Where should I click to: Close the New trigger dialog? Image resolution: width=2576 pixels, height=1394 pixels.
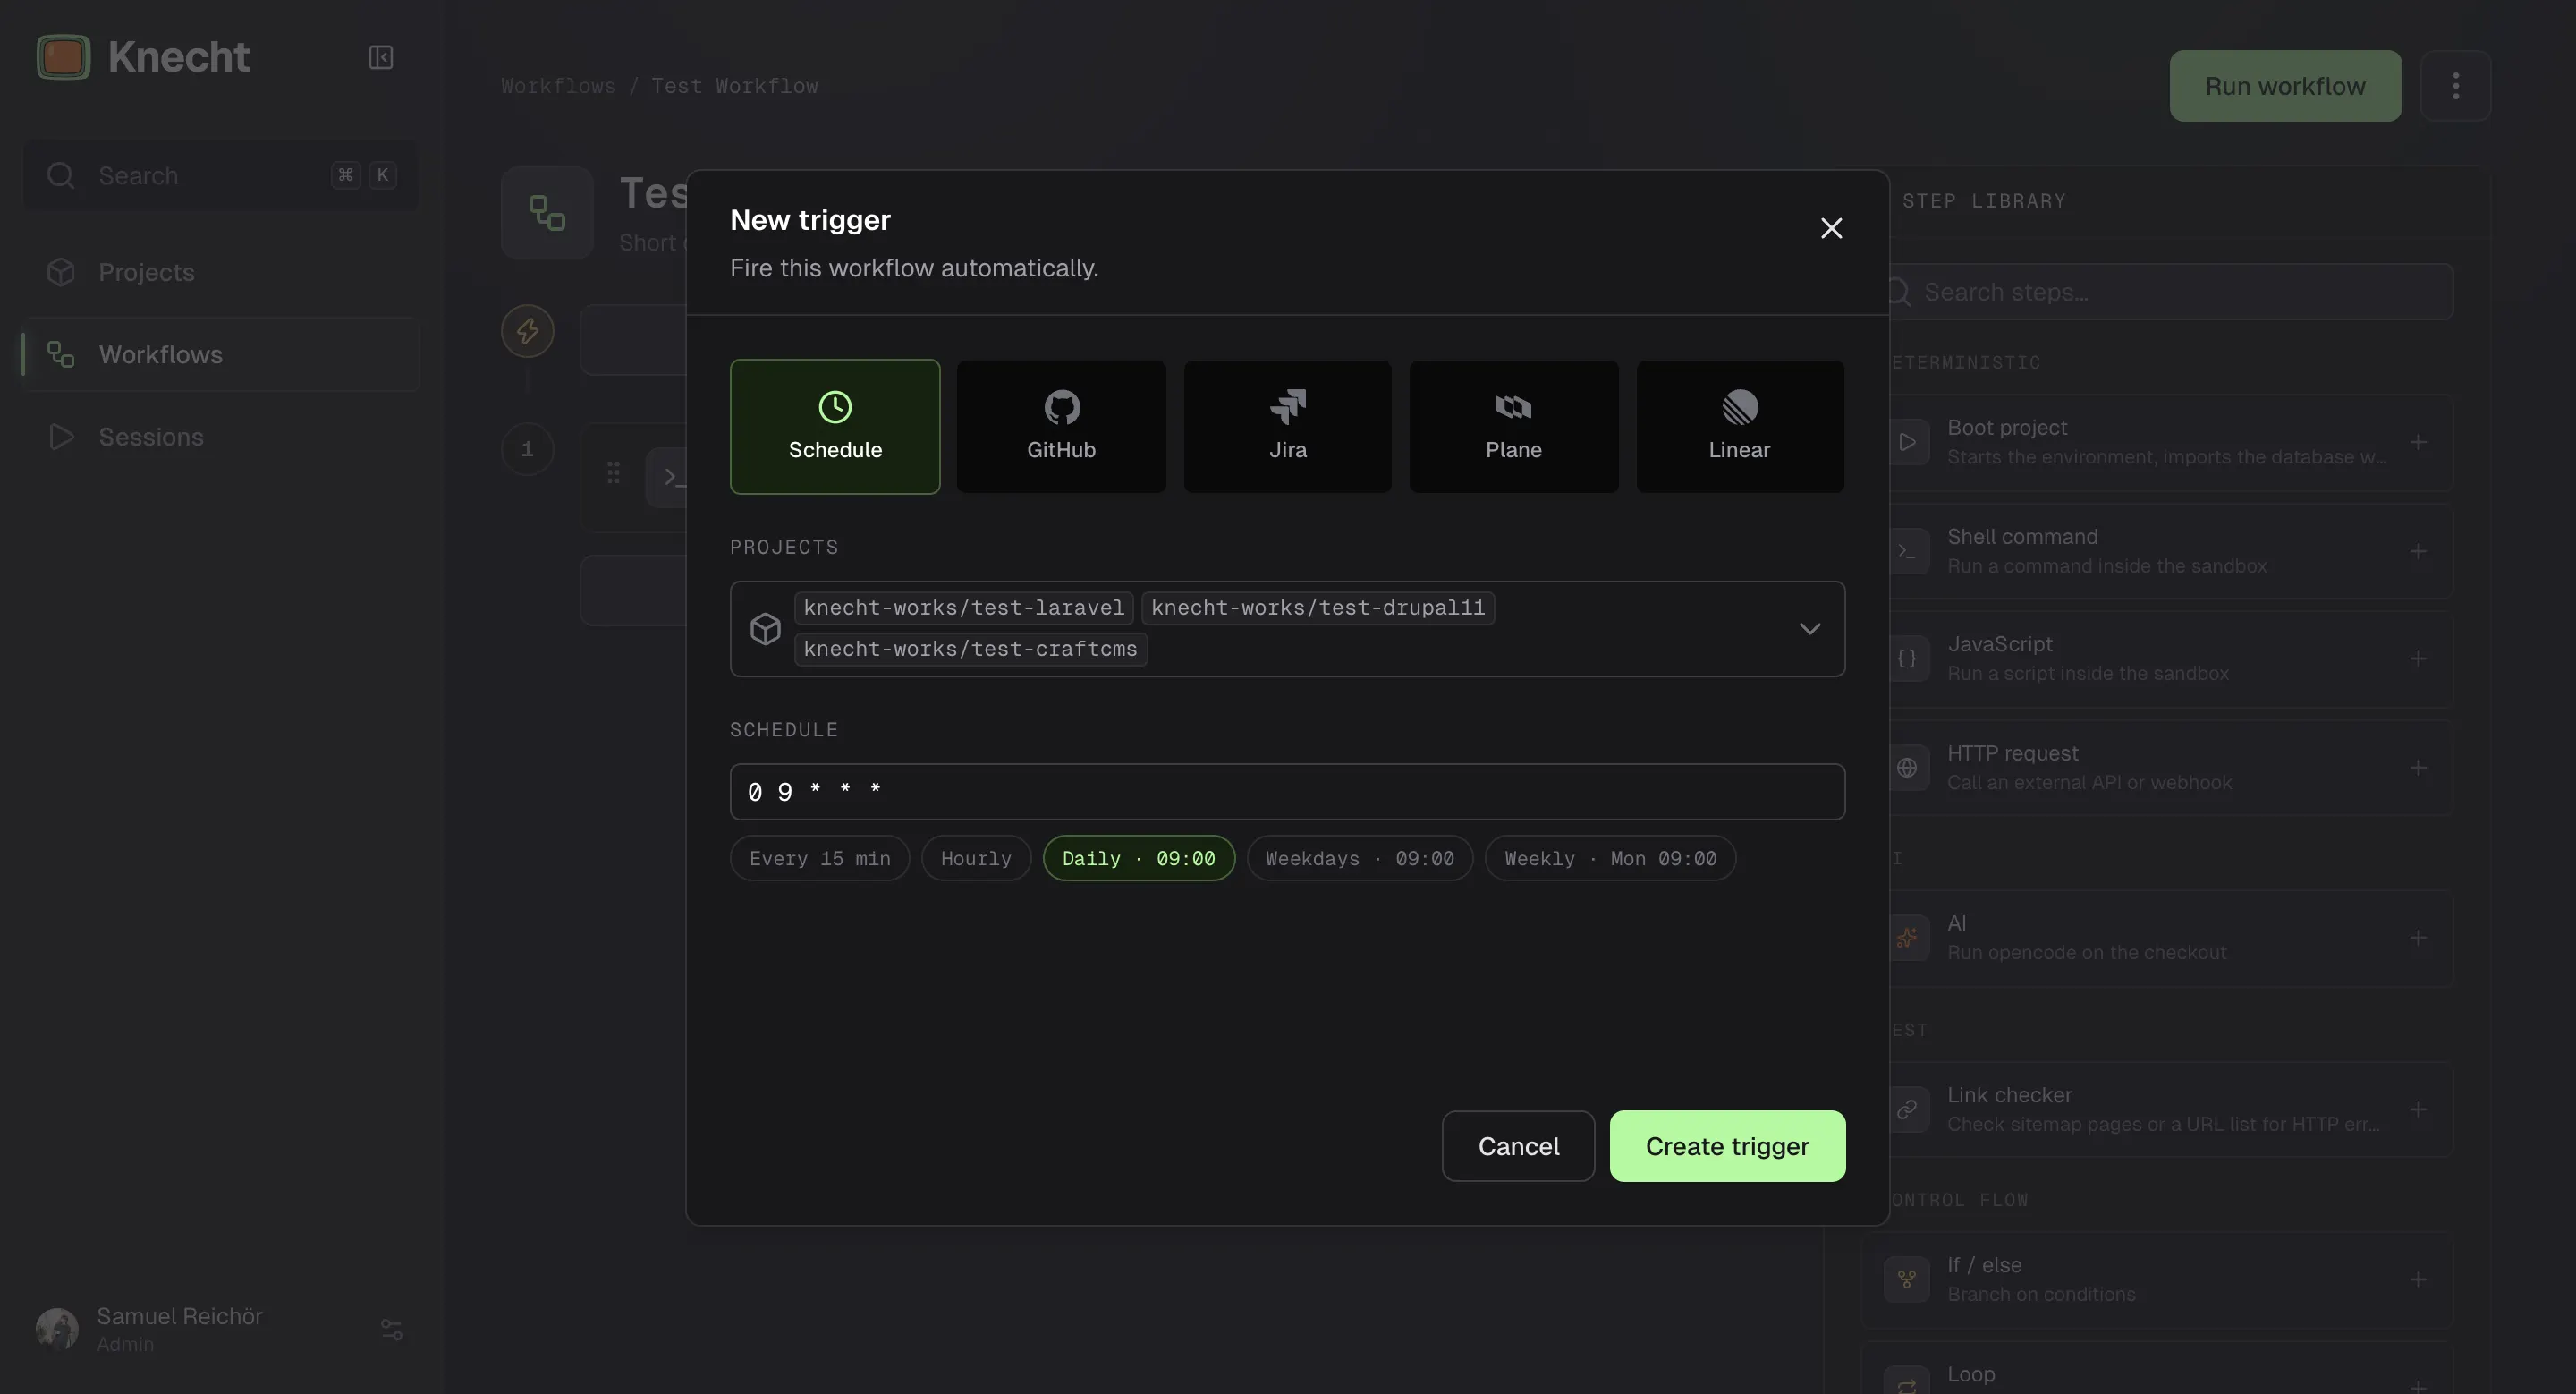pyautogui.click(x=1831, y=229)
